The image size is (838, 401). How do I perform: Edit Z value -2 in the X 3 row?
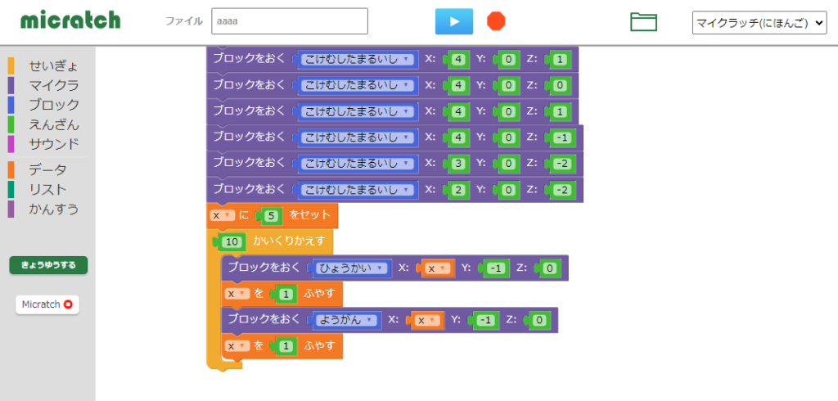(561, 164)
